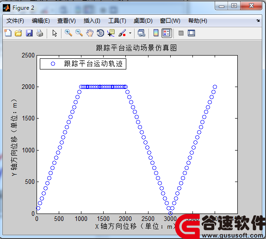
Task: Choose the Data Cursor tool
Action: pos(111,33)
